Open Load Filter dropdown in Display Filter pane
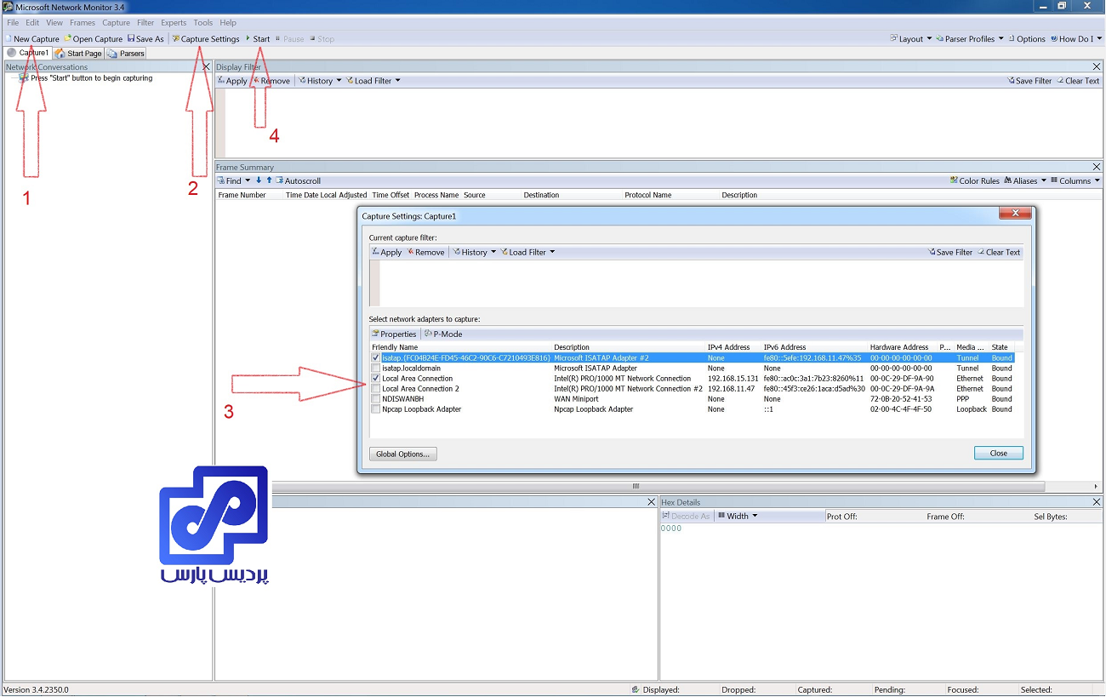1106x697 pixels. [x=373, y=81]
